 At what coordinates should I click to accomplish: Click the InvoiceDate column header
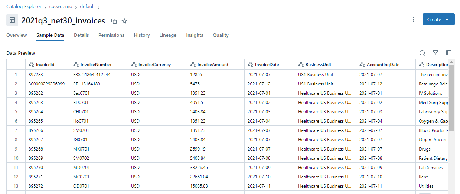click(267, 65)
